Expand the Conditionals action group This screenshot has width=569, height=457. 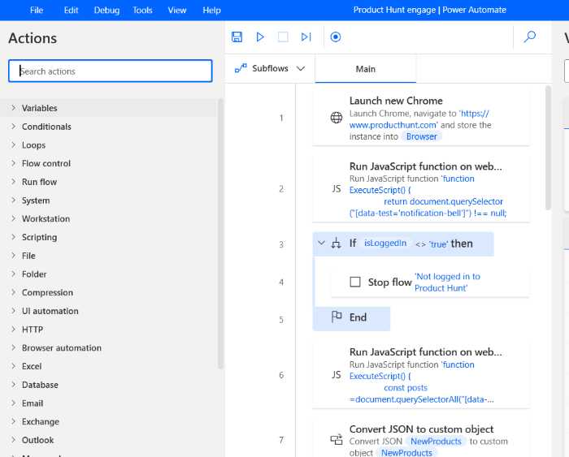14,126
